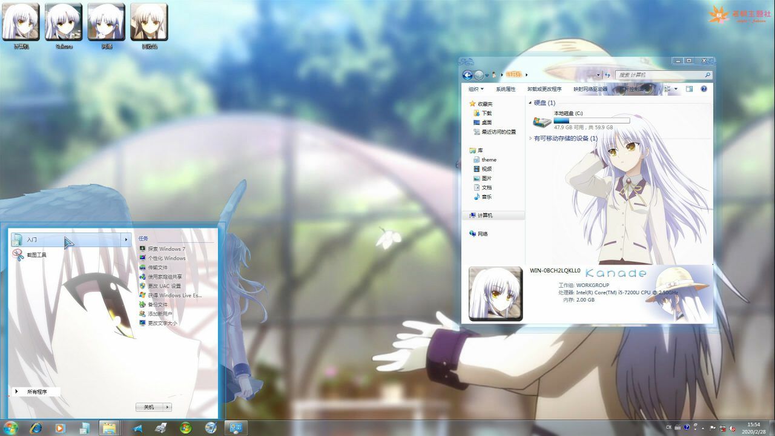Click the C: drive capacity bar

point(592,121)
